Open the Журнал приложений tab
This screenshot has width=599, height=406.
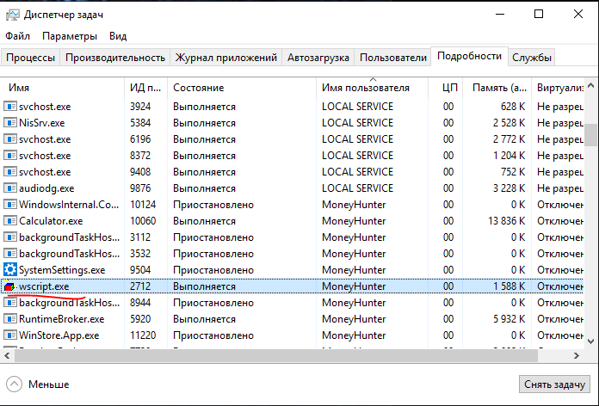tap(225, 58)
